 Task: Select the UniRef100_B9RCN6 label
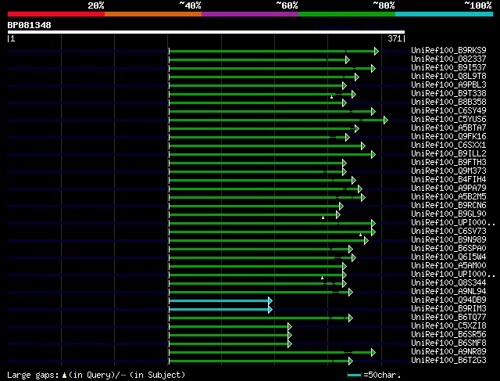click(448, 205)
